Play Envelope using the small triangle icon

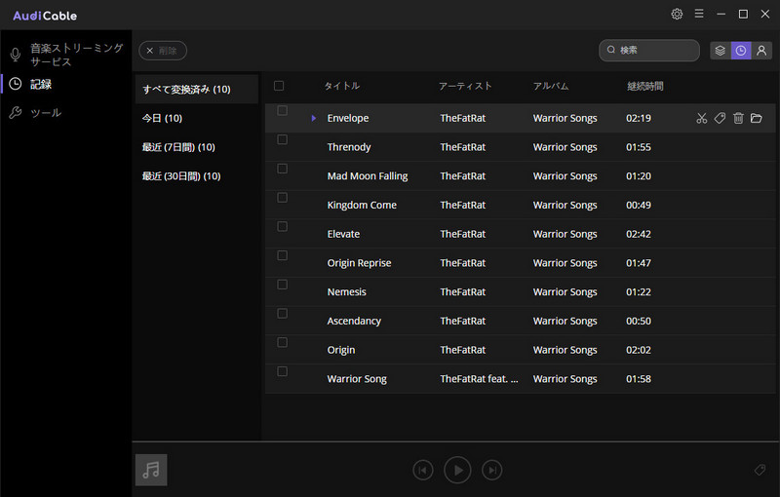[x=313, y=118]
